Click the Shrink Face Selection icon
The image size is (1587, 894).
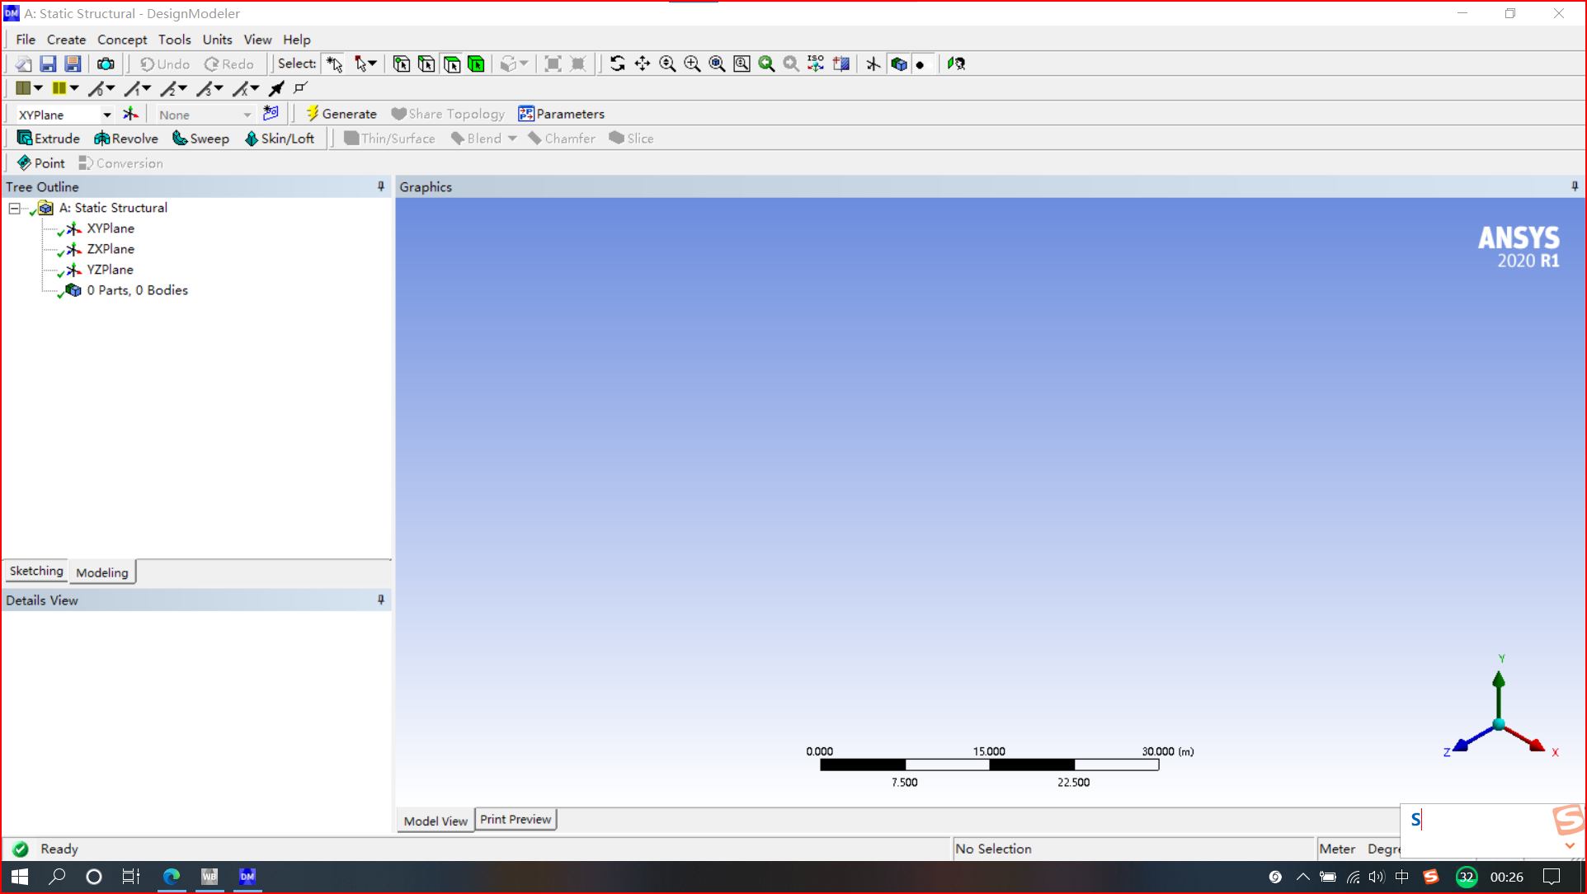pyautogui.click(x=578, y=64)
